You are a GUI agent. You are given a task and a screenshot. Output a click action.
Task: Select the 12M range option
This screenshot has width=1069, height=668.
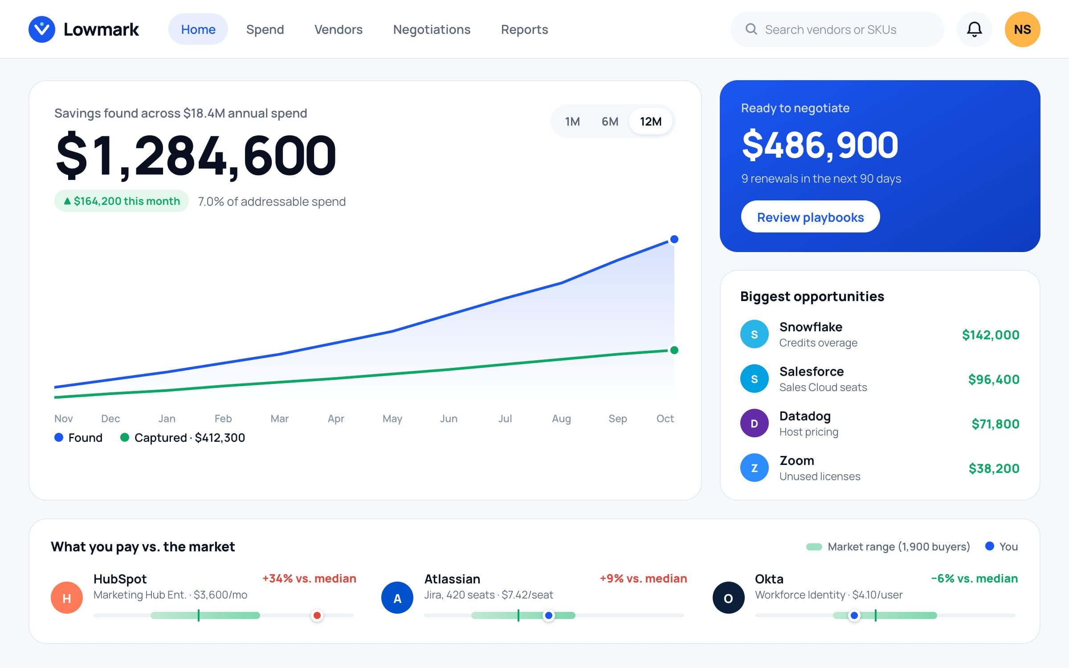pos(650,121)
